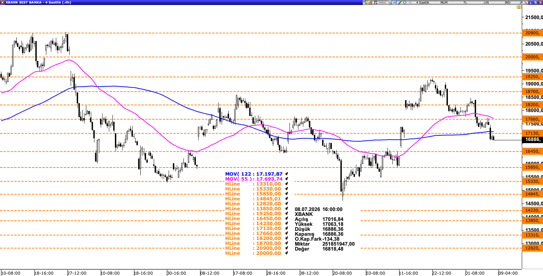Click the 09-04:00 time axis label
Viewport: 543px width, 276px height.
[x=508, y=273]
